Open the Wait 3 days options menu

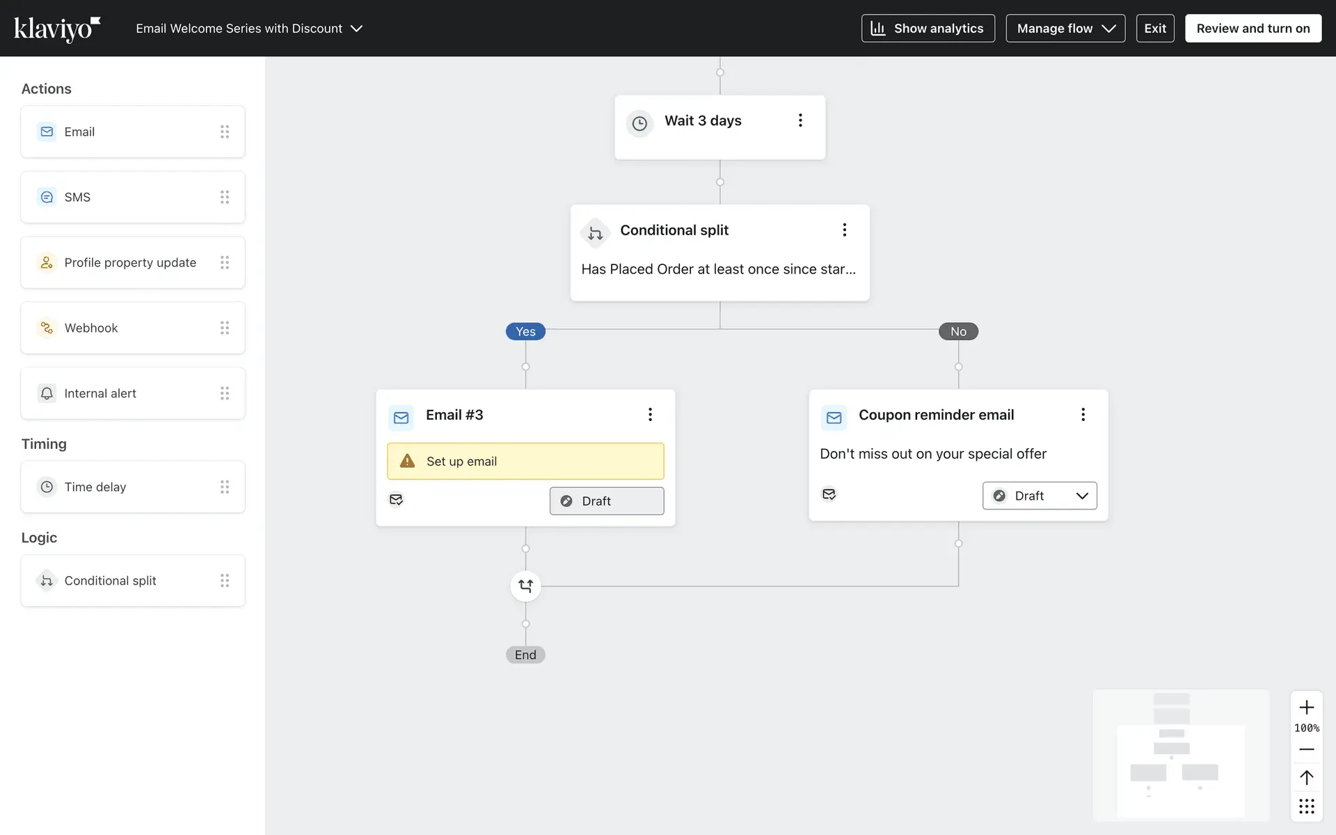pyautogui.click(x=800, y=120)
